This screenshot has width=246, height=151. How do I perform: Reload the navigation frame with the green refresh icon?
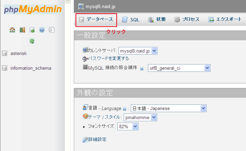[32, 41]
